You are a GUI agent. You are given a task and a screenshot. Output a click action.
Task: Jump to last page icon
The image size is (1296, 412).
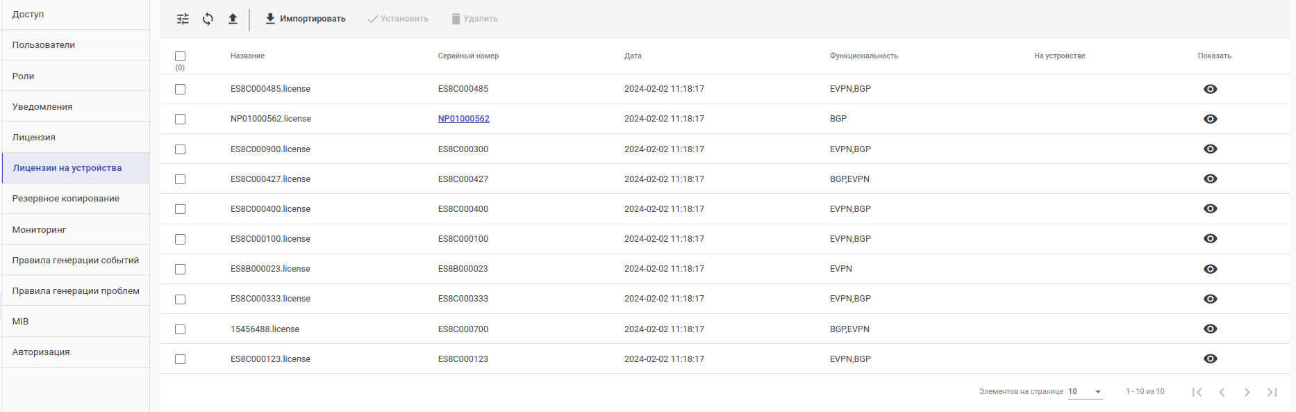point(1272,392)
